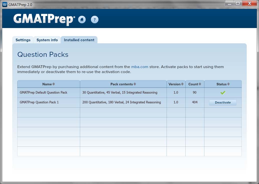Click GMATPrep app icon in title bar

tap(5, 4)
